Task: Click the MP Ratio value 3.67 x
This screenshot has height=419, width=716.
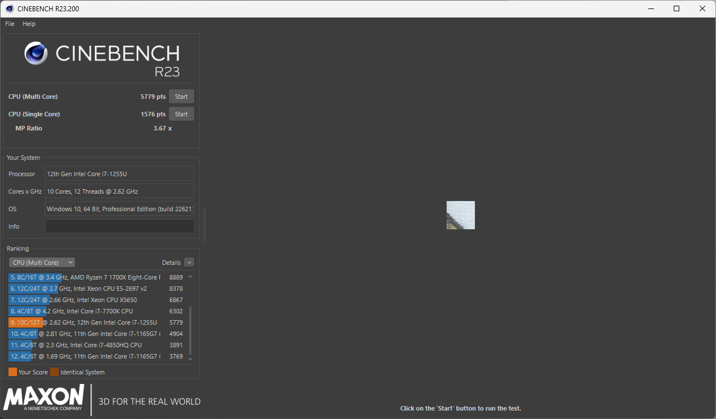Action: click(163, 128)
